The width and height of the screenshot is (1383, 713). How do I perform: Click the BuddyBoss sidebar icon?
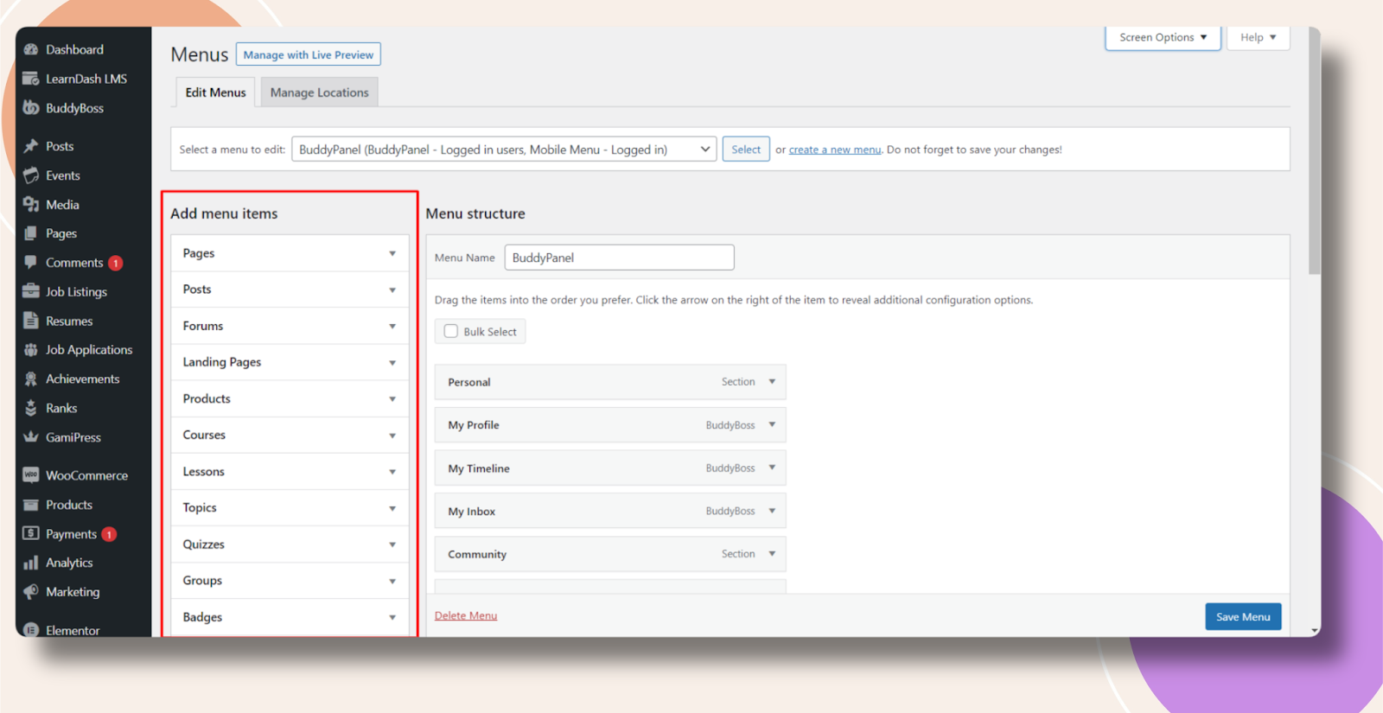pyautogui.click(x=31, y=108)
